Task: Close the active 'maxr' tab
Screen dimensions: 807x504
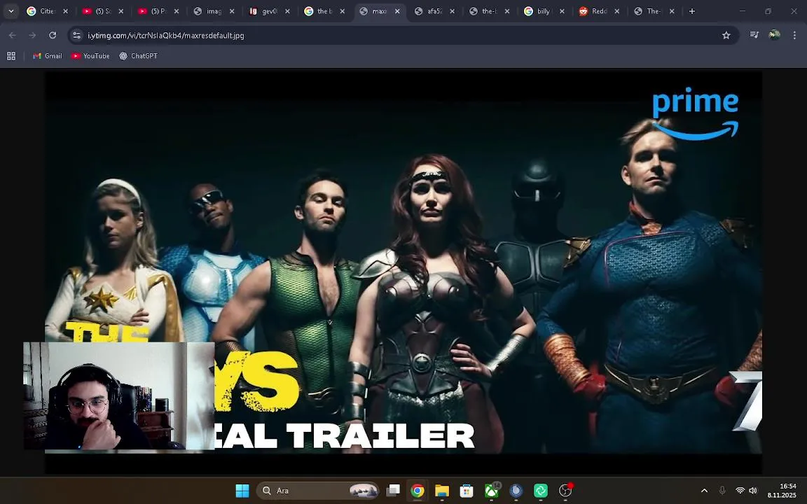Action: 396,11
